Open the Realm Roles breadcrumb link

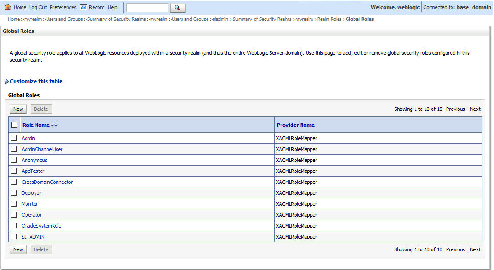point(329,19)
